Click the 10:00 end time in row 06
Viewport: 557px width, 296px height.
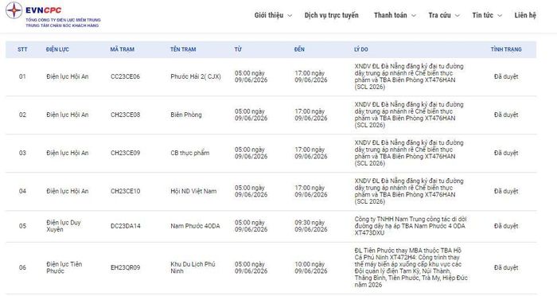tap(311, 267)
